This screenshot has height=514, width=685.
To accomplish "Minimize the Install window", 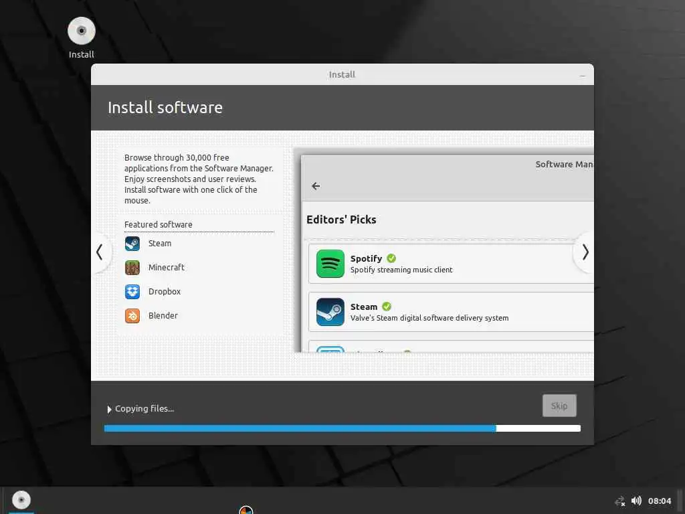I will 583,75.
